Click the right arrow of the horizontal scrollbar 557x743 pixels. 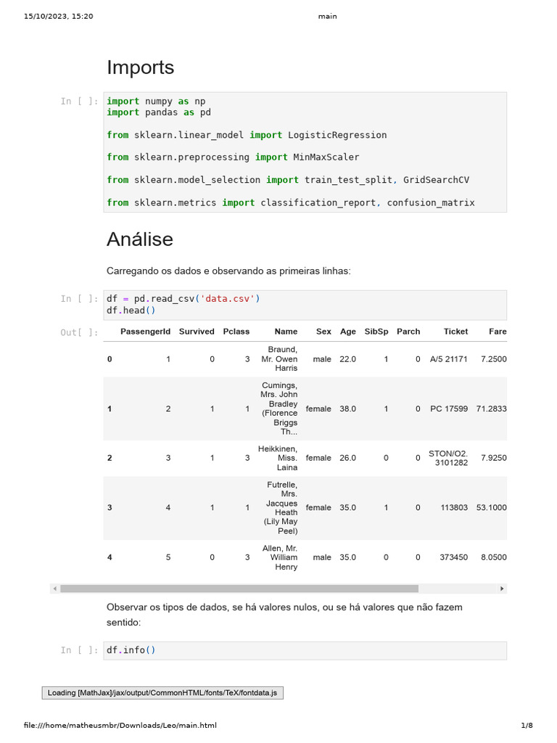coord(502,588)
